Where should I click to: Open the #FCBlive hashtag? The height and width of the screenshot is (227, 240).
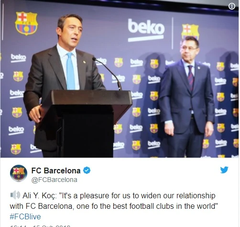25,216
